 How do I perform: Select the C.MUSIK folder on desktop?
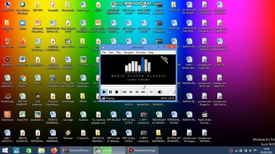[220, 61]
